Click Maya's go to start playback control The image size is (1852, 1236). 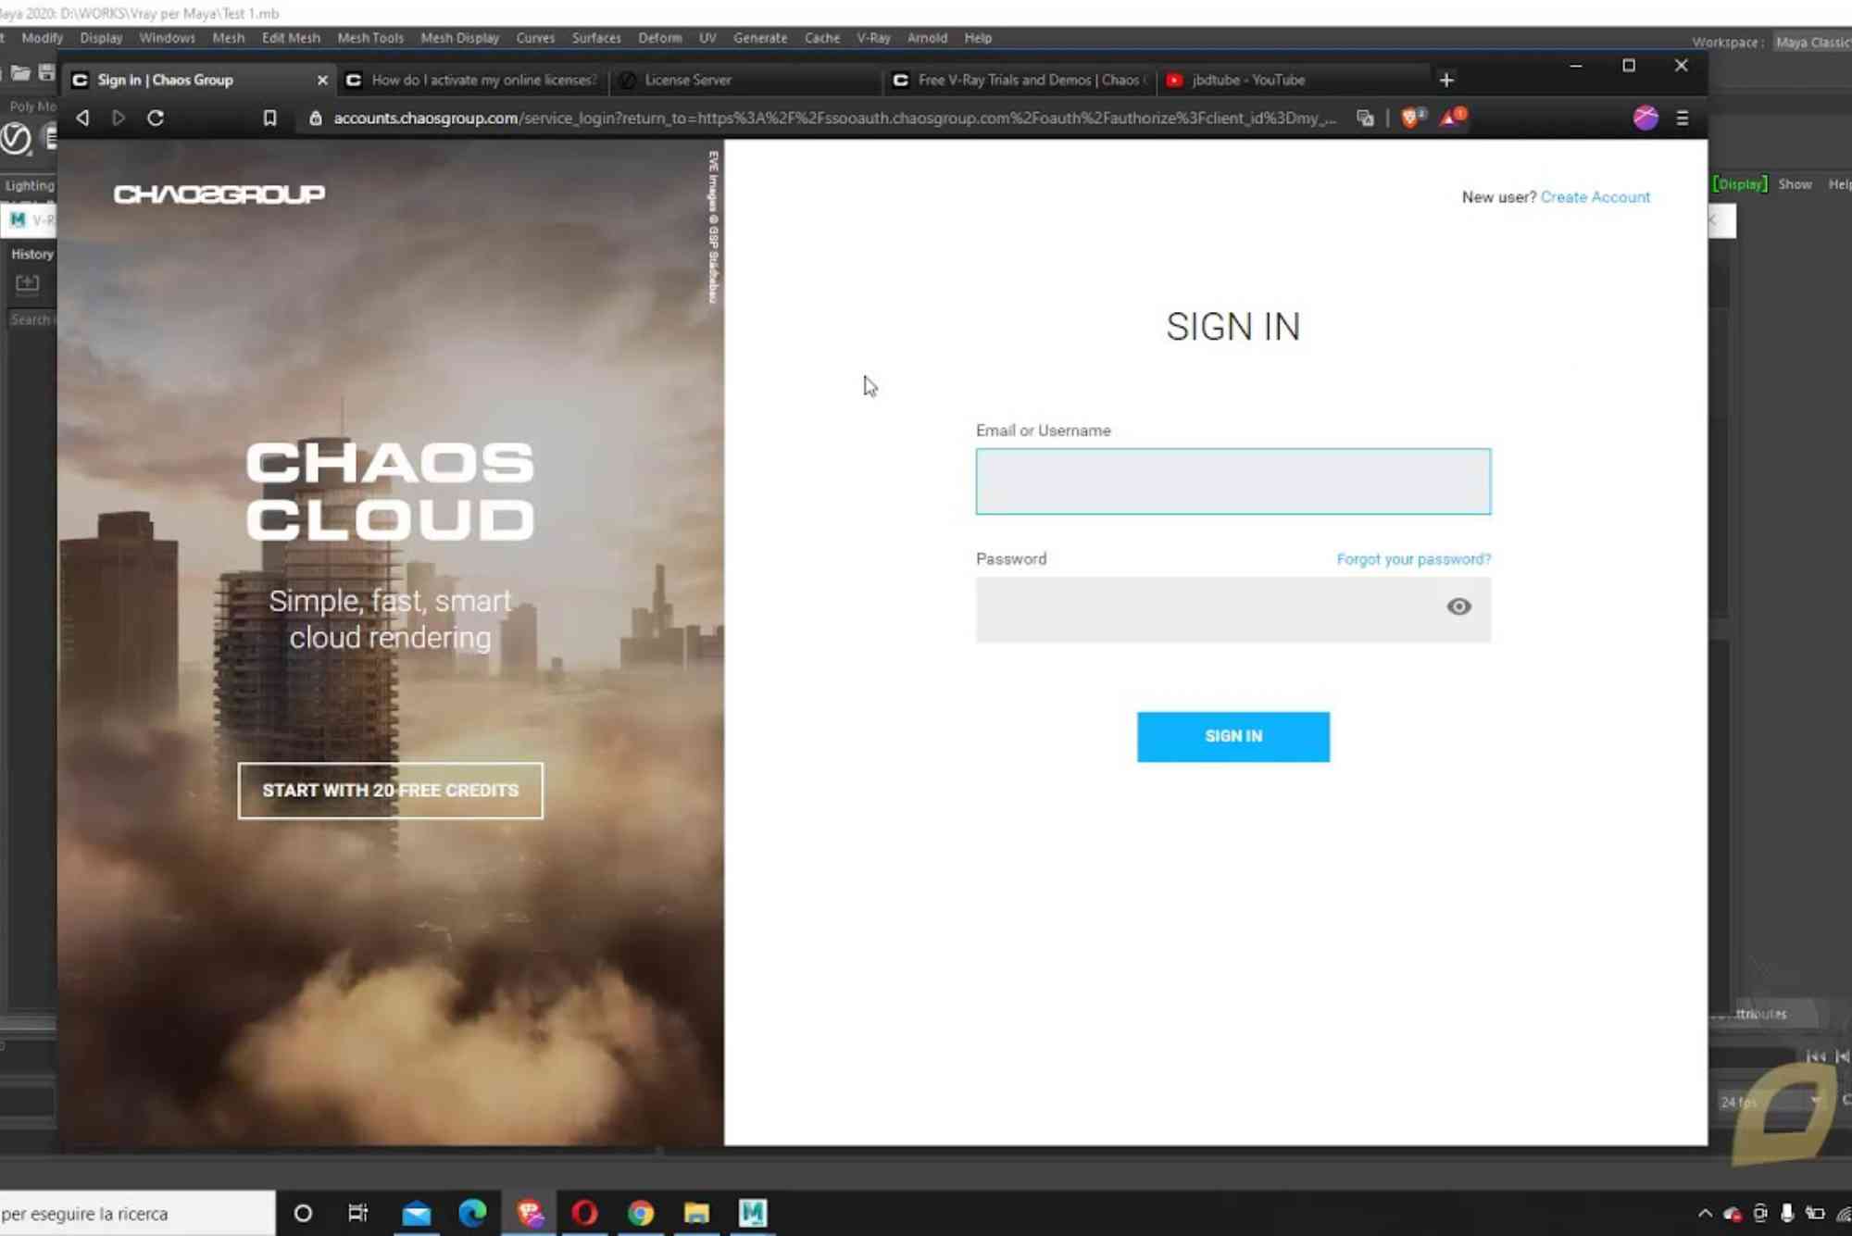pyautogui.click(x=1815, y=1056)
